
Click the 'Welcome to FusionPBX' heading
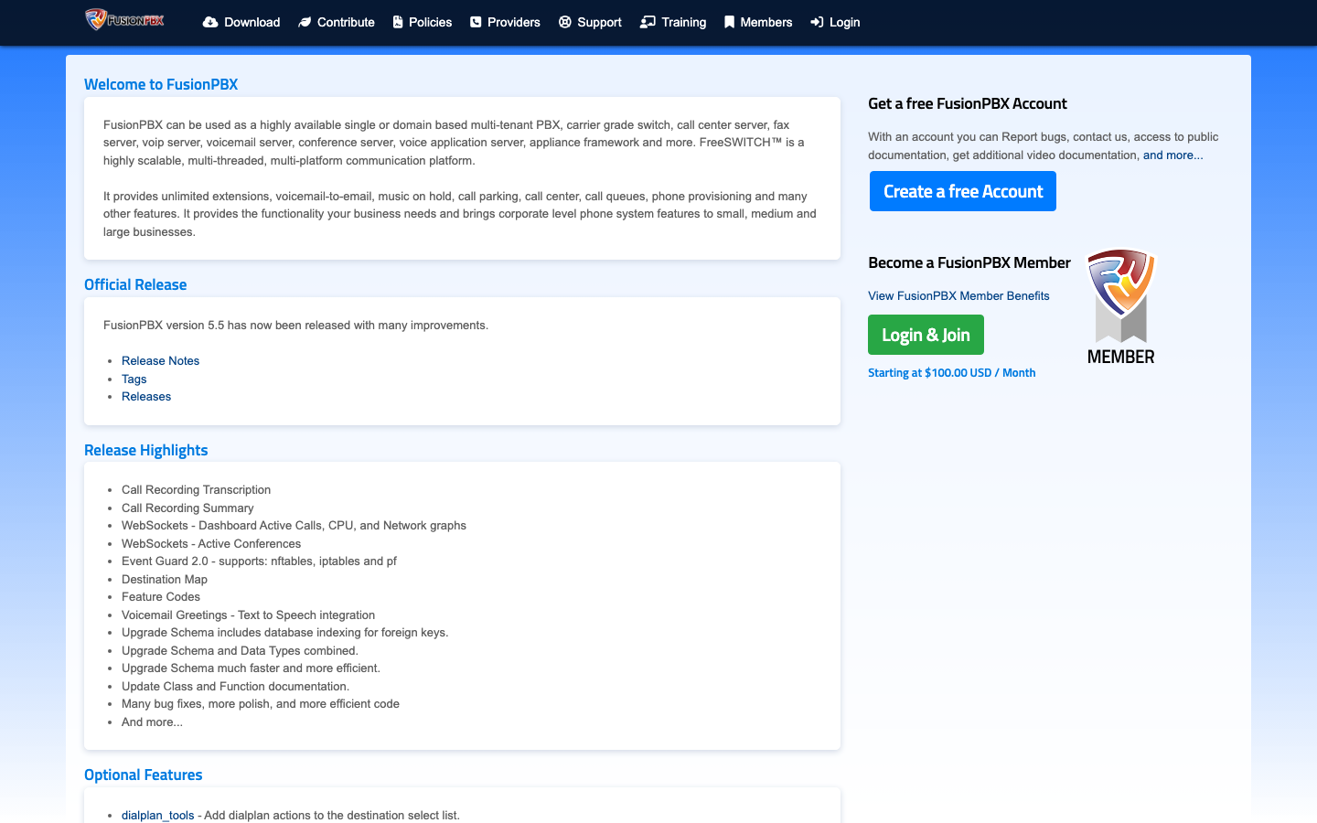click(x=161, y=84)
